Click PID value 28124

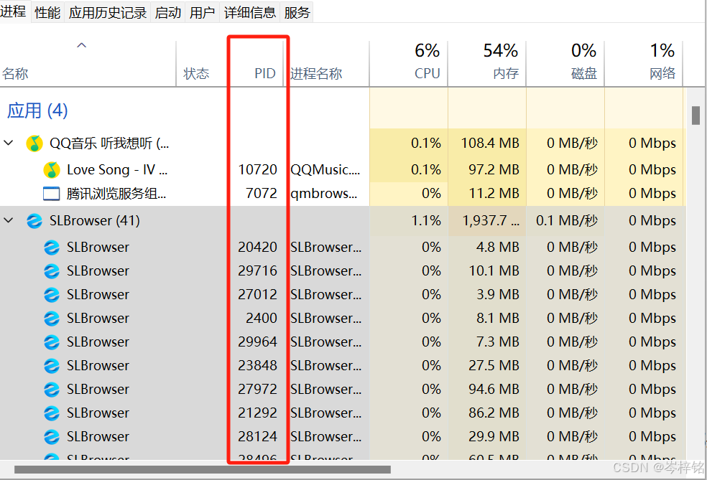click(257, 437)
